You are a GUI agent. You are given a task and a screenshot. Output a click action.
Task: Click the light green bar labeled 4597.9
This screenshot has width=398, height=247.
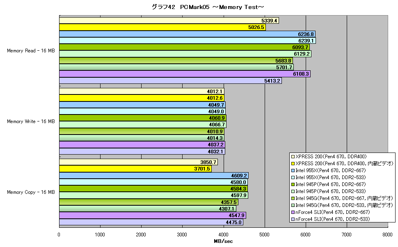click(x=153, y=195)
